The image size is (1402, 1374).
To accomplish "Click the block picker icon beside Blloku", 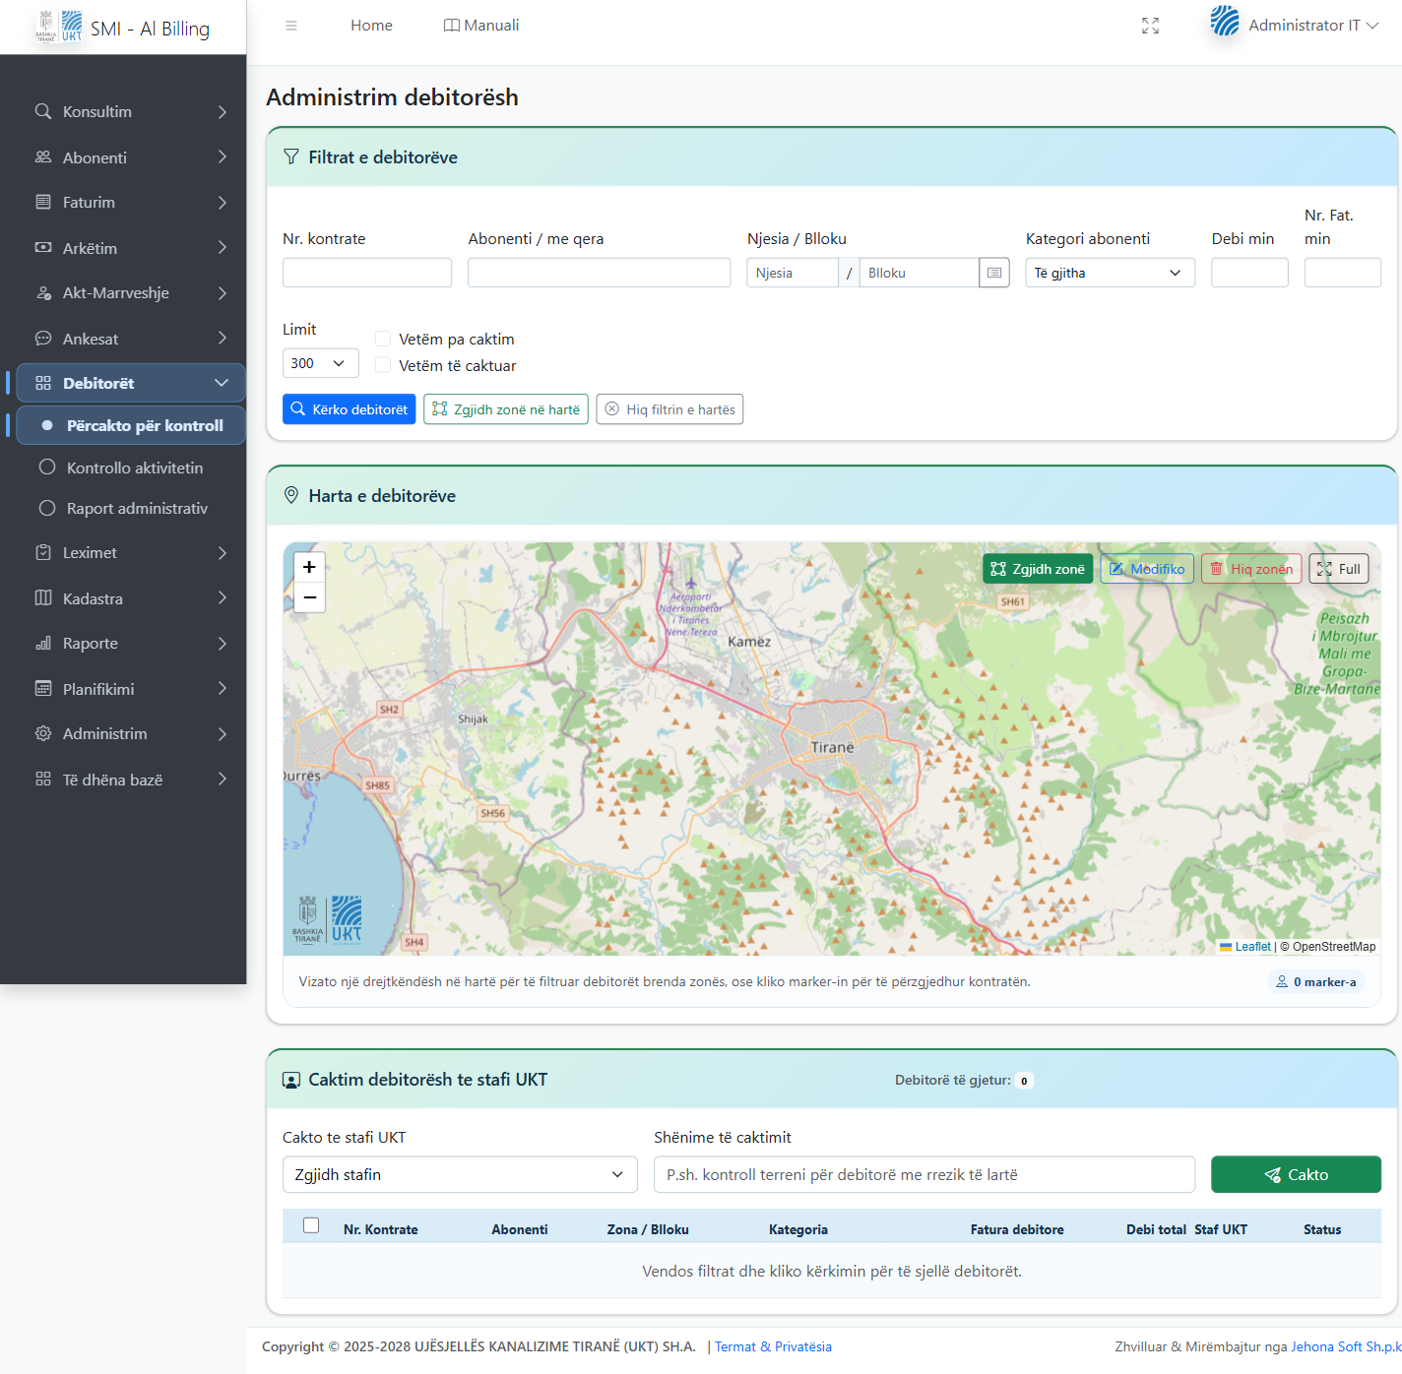I will [x=994, y=273].
